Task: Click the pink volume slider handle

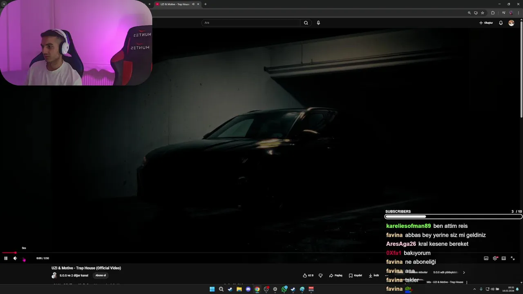Action: coord(24,259)
